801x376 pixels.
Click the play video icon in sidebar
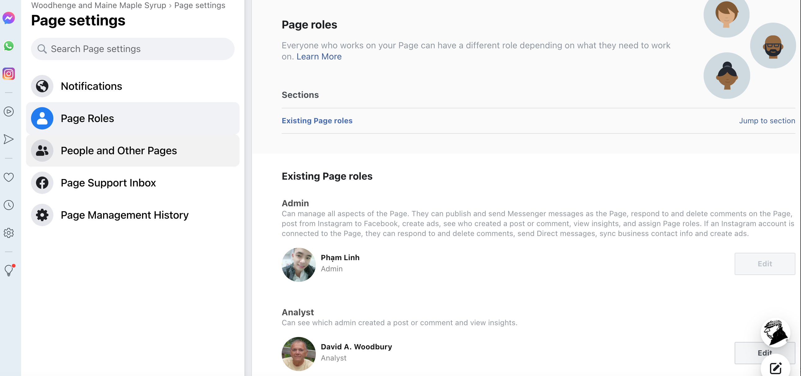[x=9, y=111]
